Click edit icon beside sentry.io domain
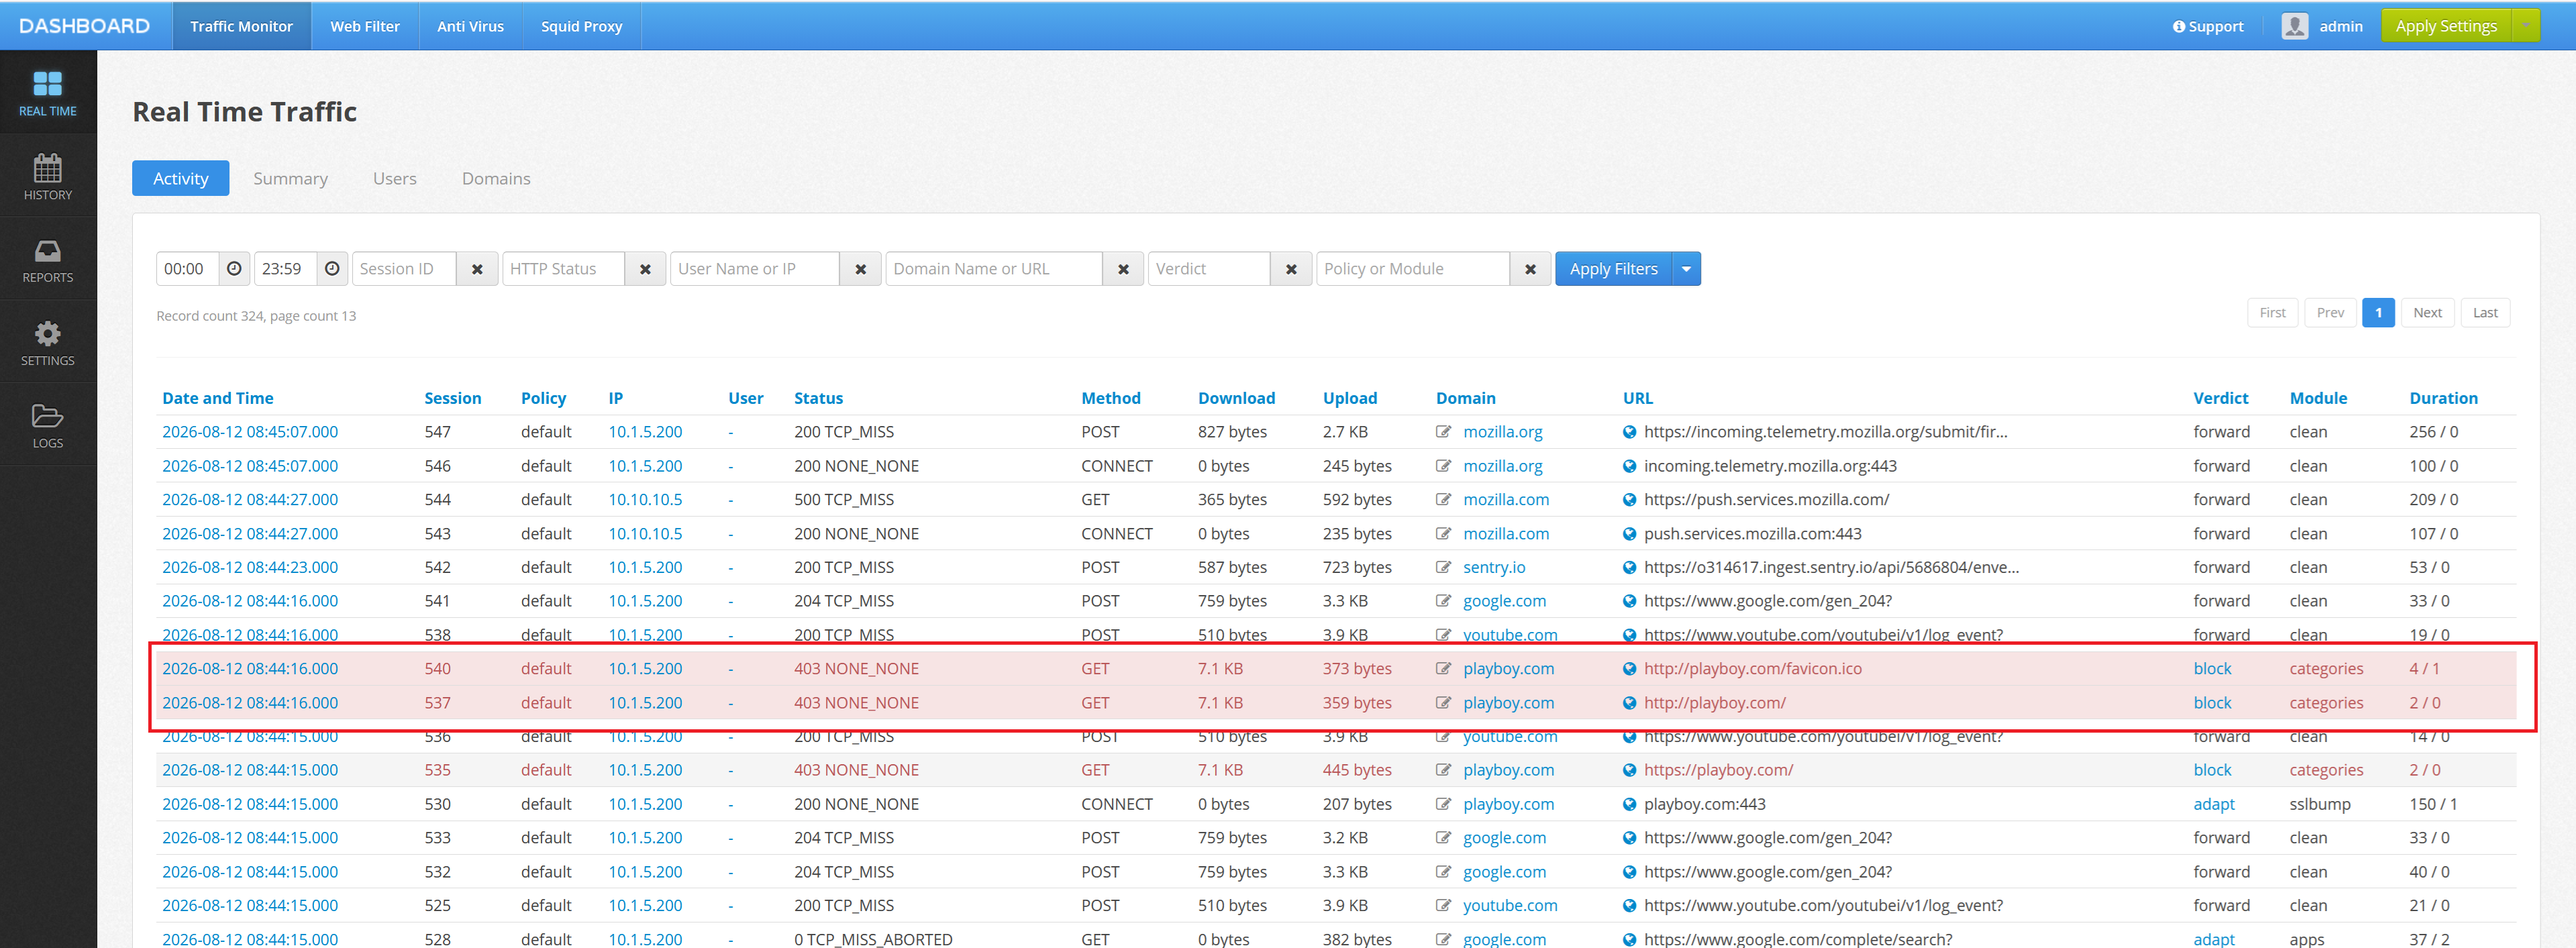 [1443, 567]
